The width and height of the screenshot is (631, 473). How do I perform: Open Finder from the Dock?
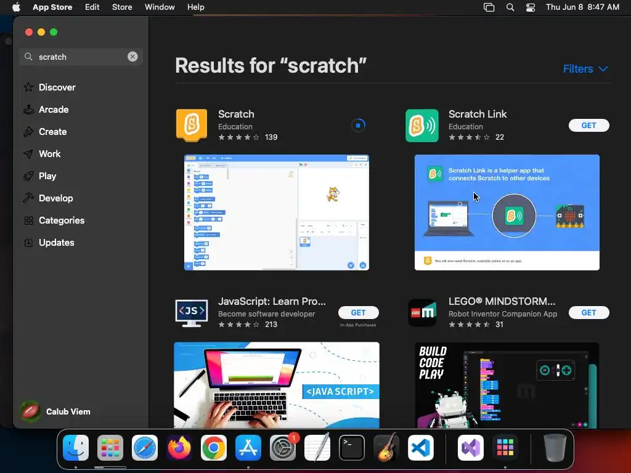76,448
